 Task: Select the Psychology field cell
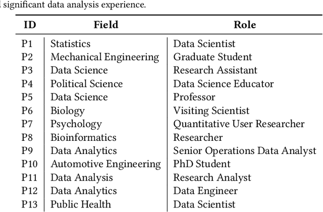(76, 124)
